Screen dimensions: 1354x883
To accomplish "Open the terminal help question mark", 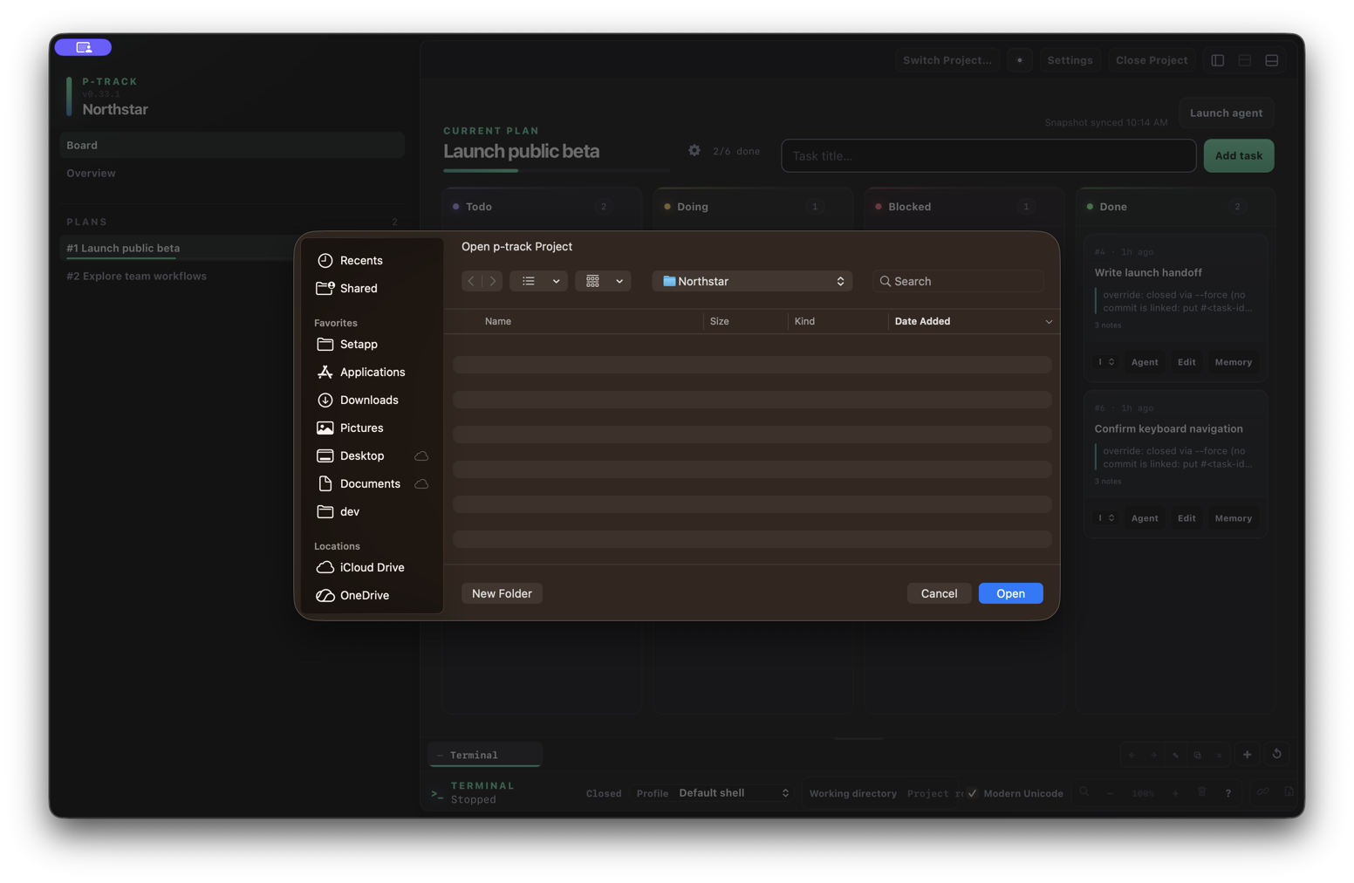I will (x=1228, y=793).
